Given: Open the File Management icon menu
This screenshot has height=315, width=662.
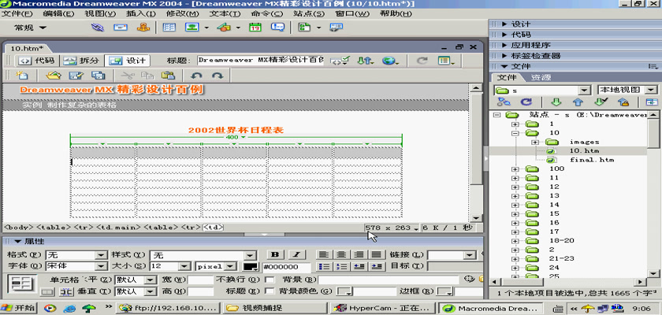Looking at the screenshot, I should (x=366, y=61).
